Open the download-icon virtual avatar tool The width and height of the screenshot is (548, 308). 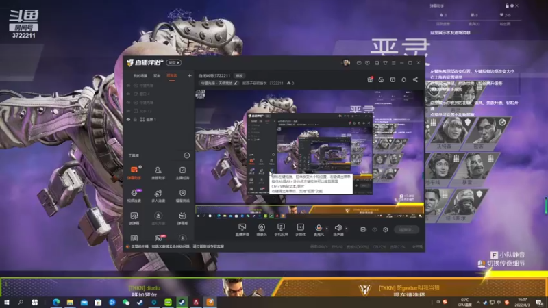(x=158, y=218)
